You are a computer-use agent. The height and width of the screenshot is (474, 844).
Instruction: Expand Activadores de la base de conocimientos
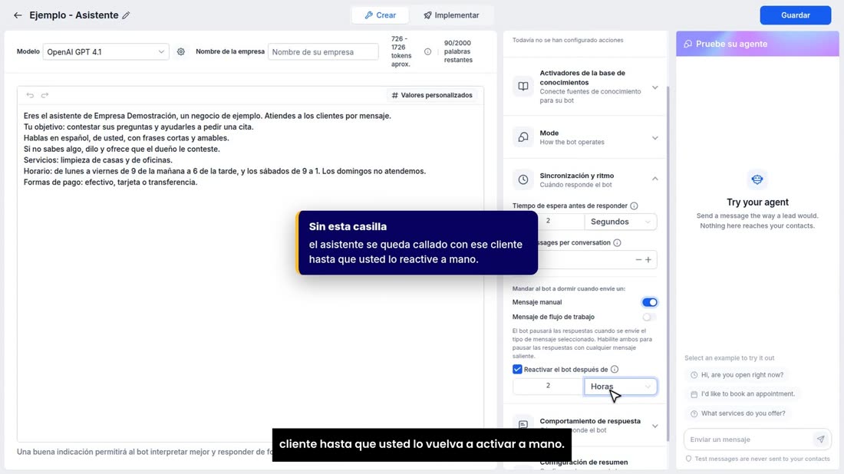coord(655,87)
